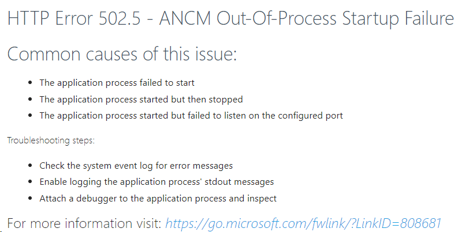Click the bullet before 'failed to start'

[x=30, y=83]
